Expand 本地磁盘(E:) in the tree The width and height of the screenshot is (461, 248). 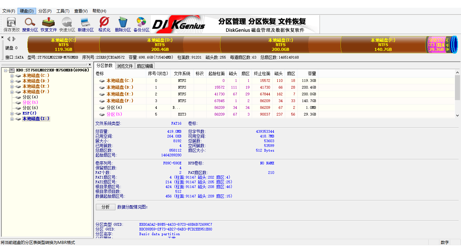pyautogui.click(x=12, y=87)
